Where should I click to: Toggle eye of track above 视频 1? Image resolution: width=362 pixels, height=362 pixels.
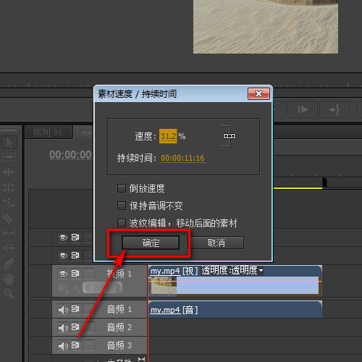[x=63, y=256]
